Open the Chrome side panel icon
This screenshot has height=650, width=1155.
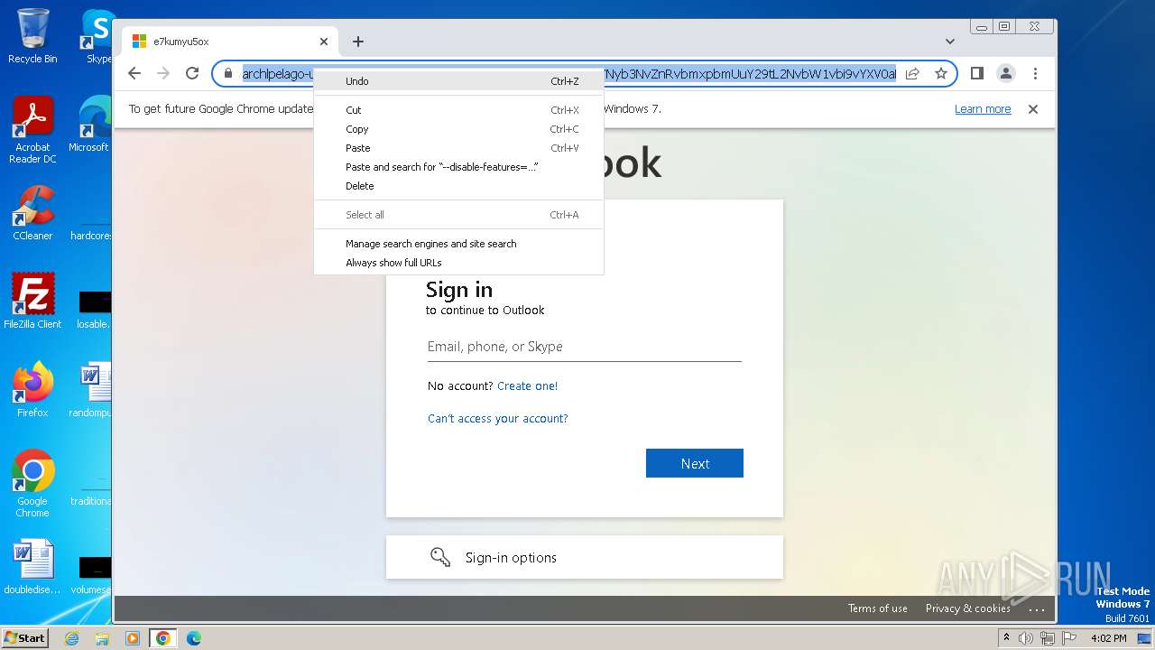coord(976,73)
